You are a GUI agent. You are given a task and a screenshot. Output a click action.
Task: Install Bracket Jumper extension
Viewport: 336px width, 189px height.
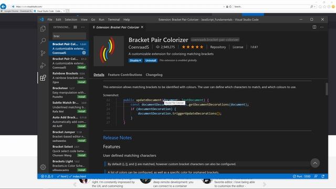82,141
